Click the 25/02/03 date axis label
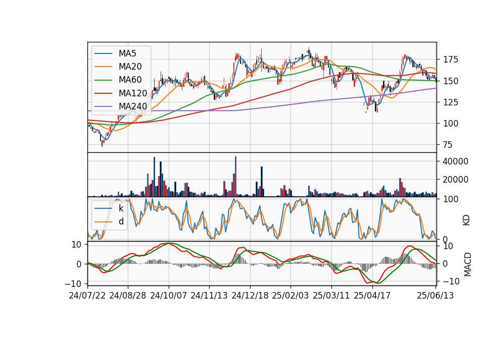 [290, 296]
